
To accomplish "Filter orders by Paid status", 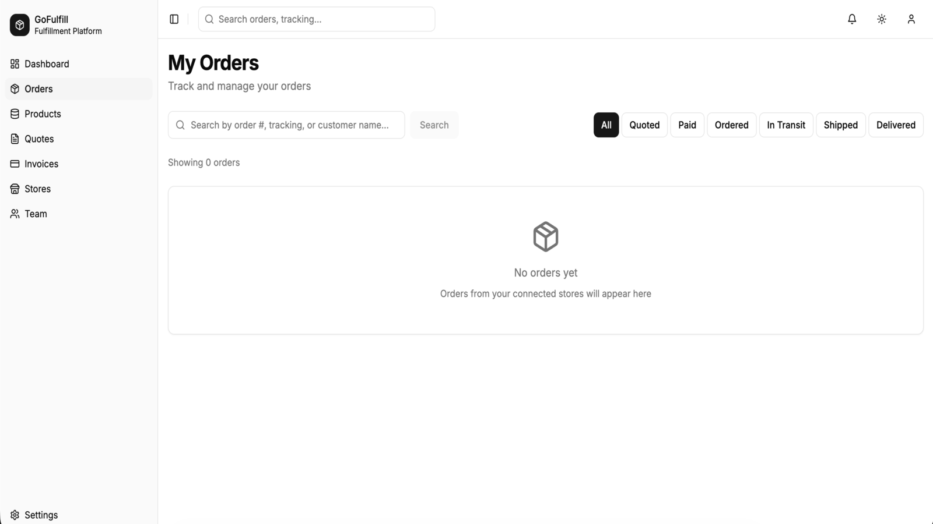I will coord(687,125).
